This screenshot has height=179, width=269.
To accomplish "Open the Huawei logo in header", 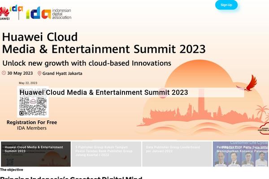I will click(x=4, y=13).
